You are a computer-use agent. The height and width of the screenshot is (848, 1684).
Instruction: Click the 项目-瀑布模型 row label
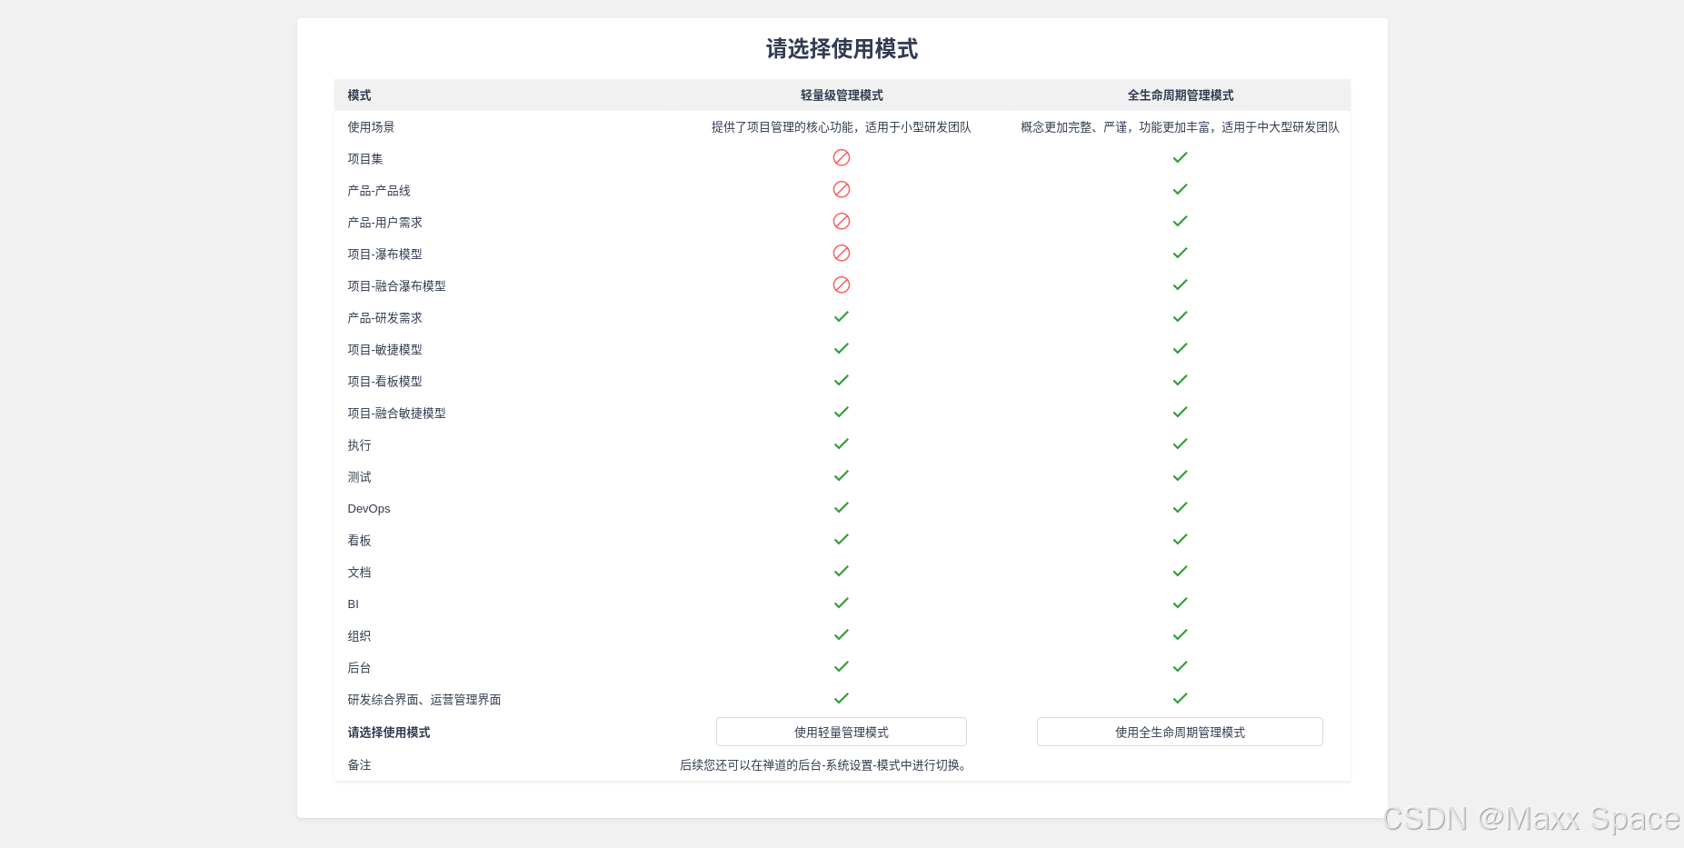384,254
